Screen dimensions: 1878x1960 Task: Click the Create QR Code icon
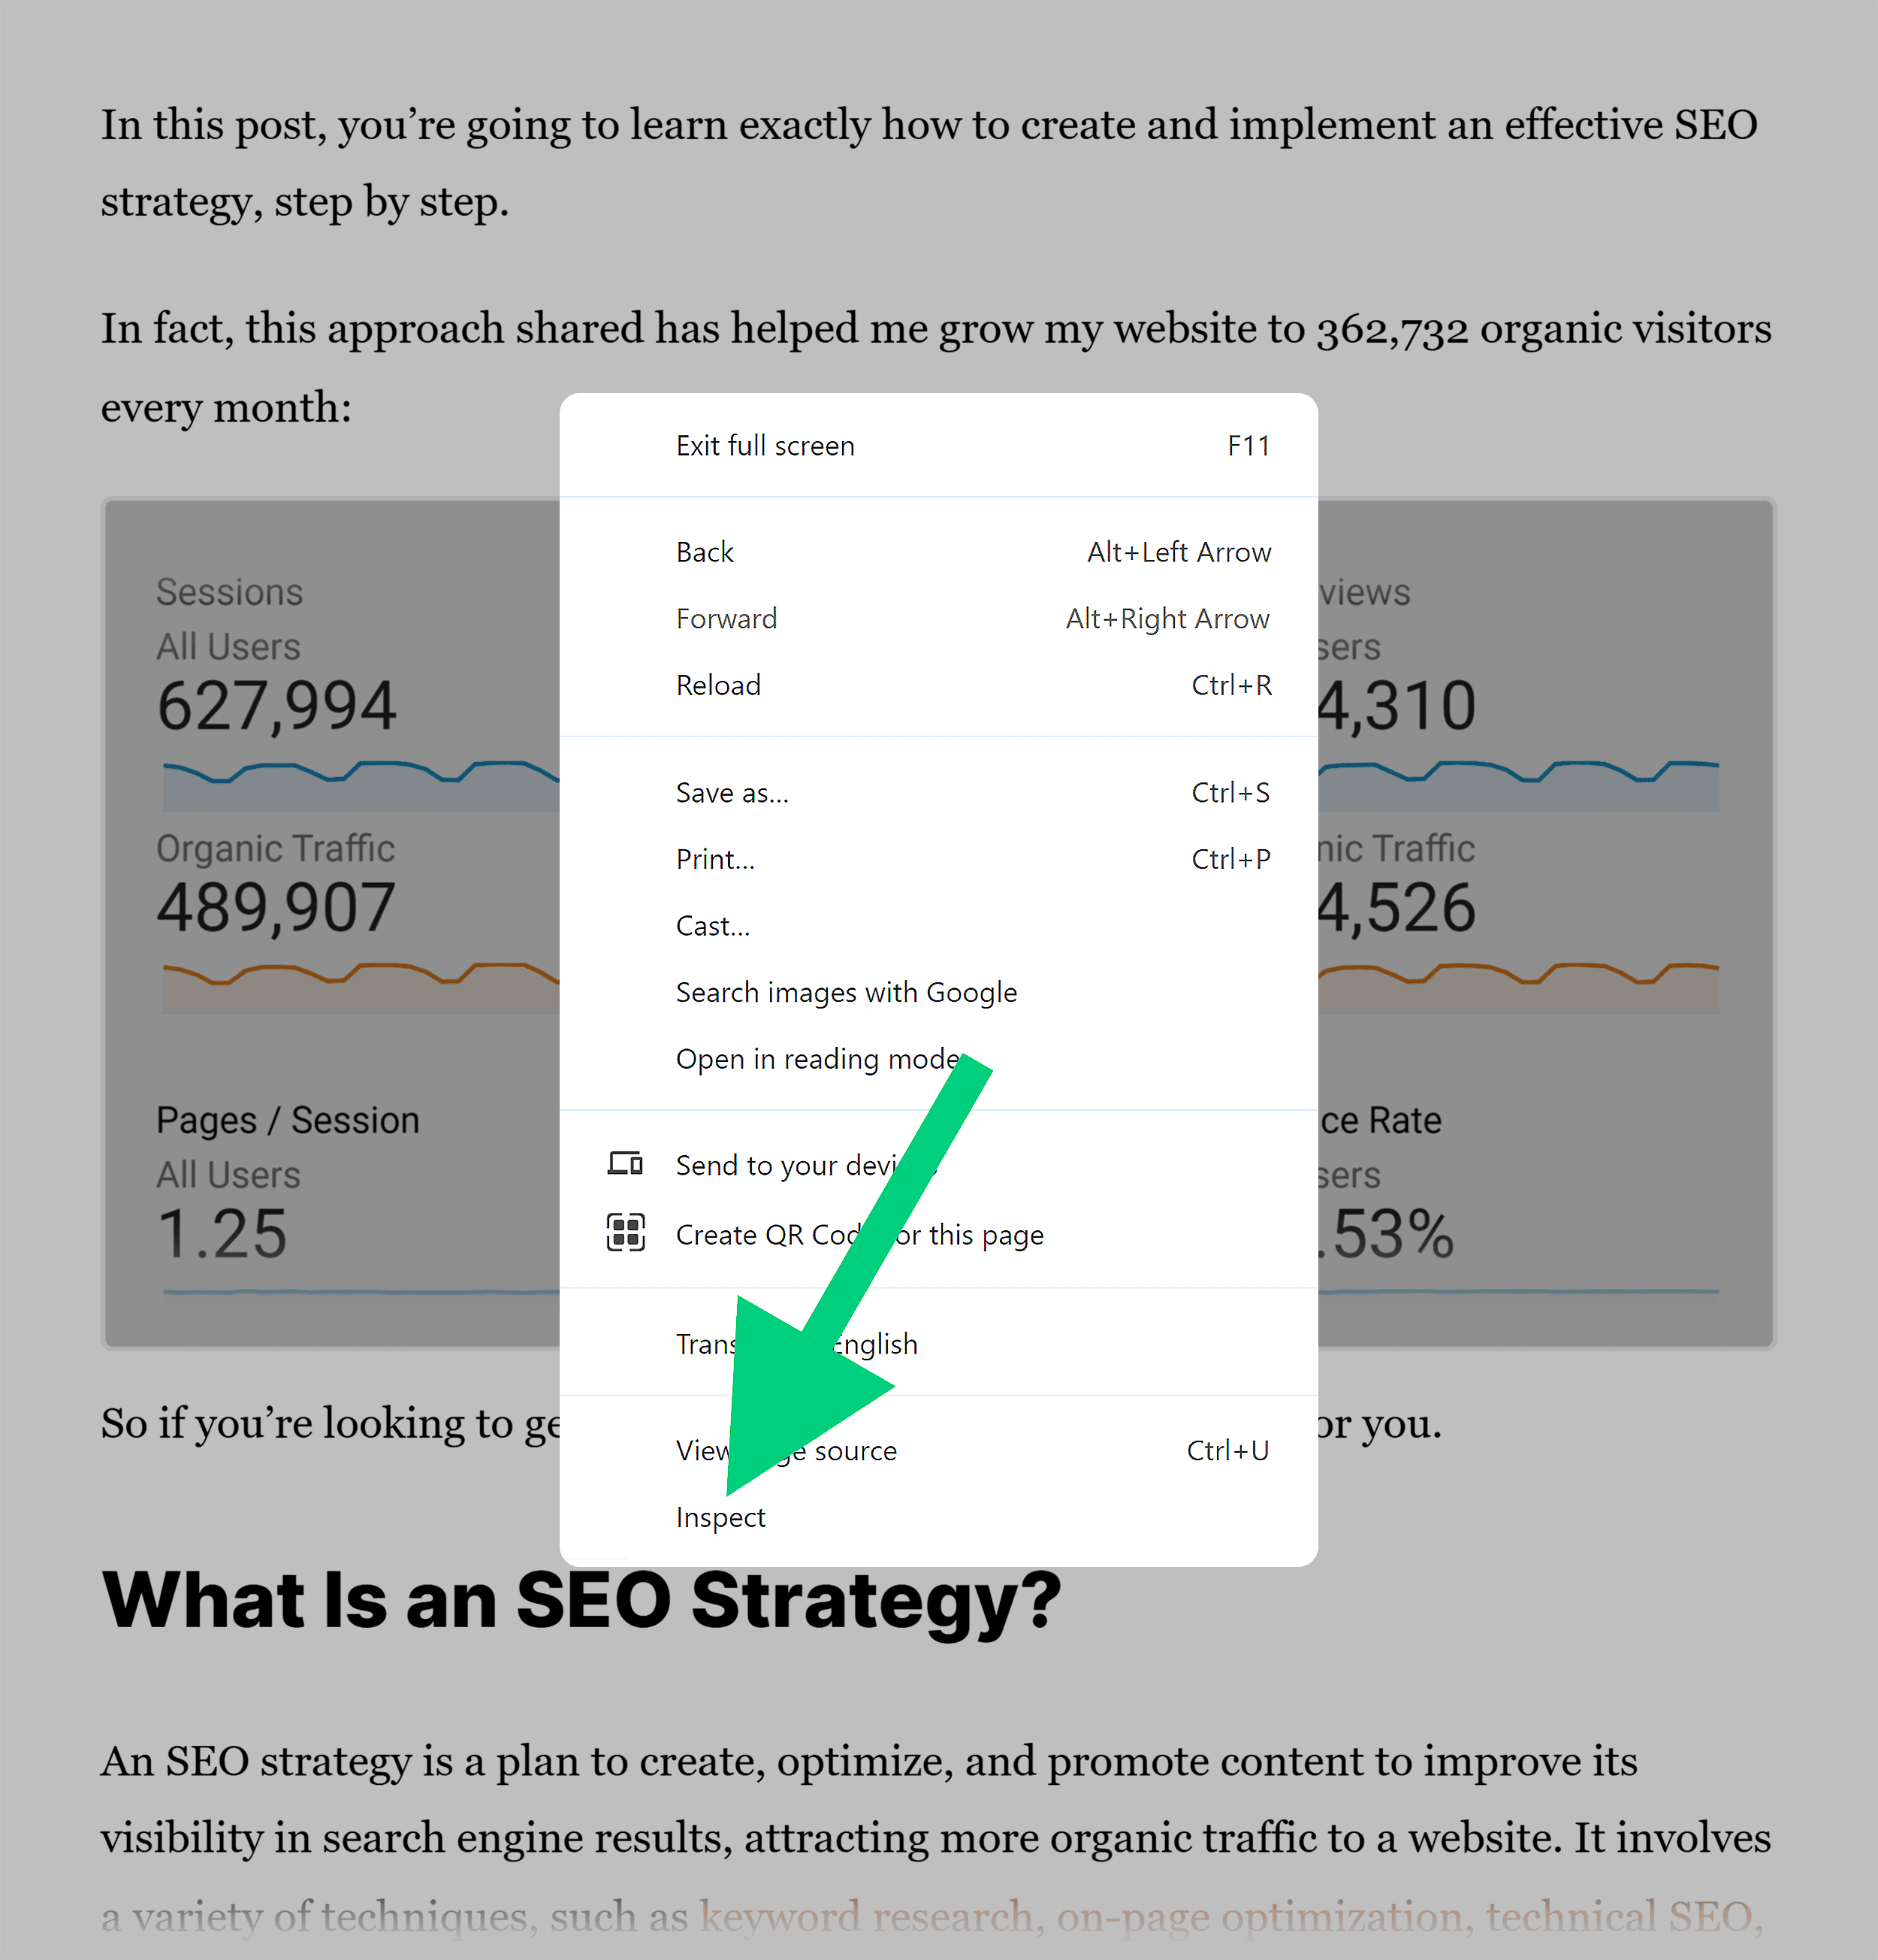[x=626, y=1234]
